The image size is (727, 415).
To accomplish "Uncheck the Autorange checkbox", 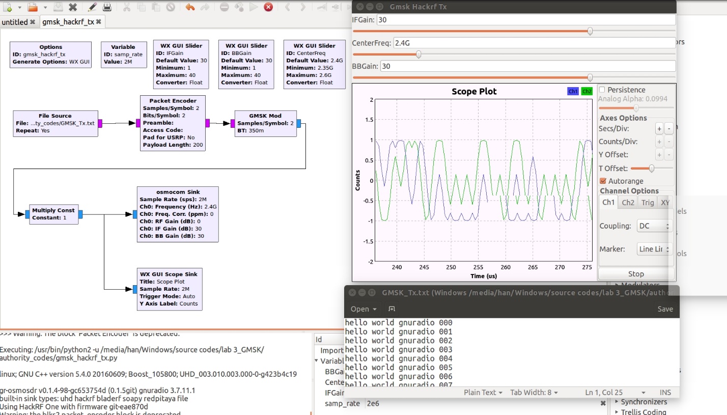I will [x=603, y=181].
